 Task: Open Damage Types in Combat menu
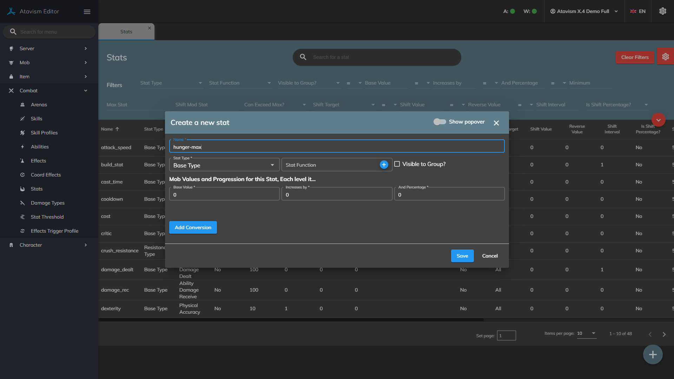point(47,203)
